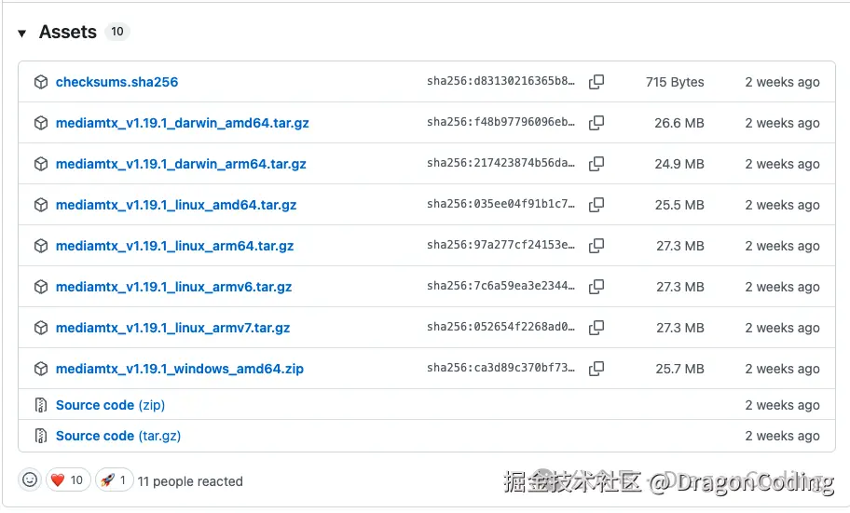This screenshot has height=513, width=850.
Task: Select the sha256:f48b97796096eb… hash text
Action: coord(500,122)
